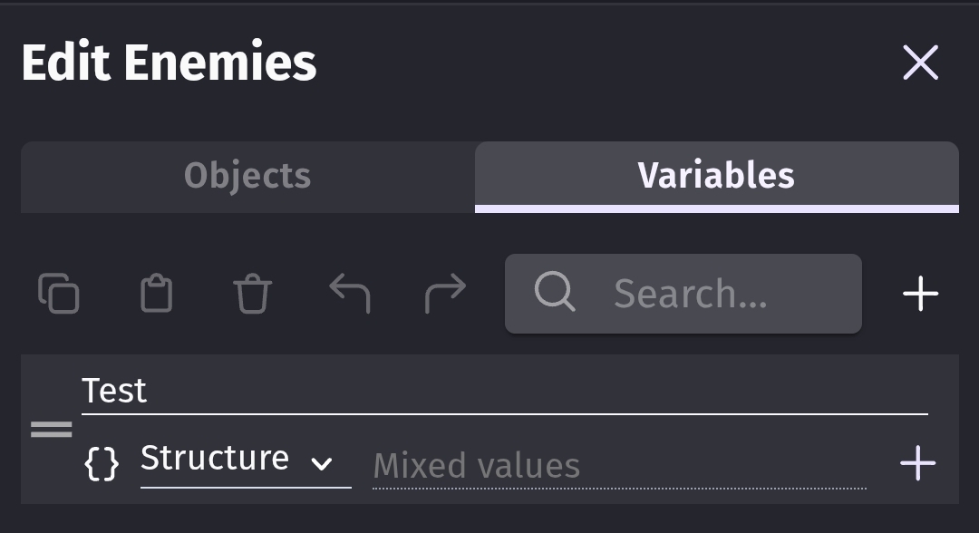Click the Mixed values field
The height and width of the screenshot is (533, 979).
pos(618,465)
